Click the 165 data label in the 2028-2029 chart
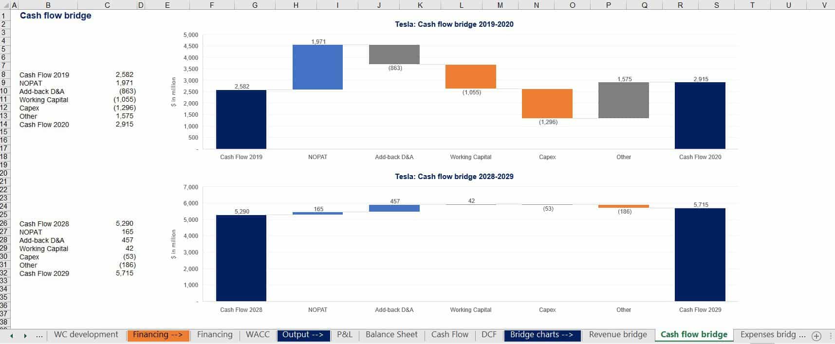835x344 pixels. [318, 209]
